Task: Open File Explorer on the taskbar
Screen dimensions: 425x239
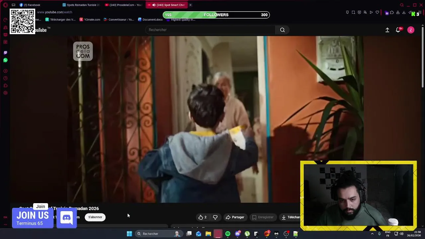Action: (208, 234)
